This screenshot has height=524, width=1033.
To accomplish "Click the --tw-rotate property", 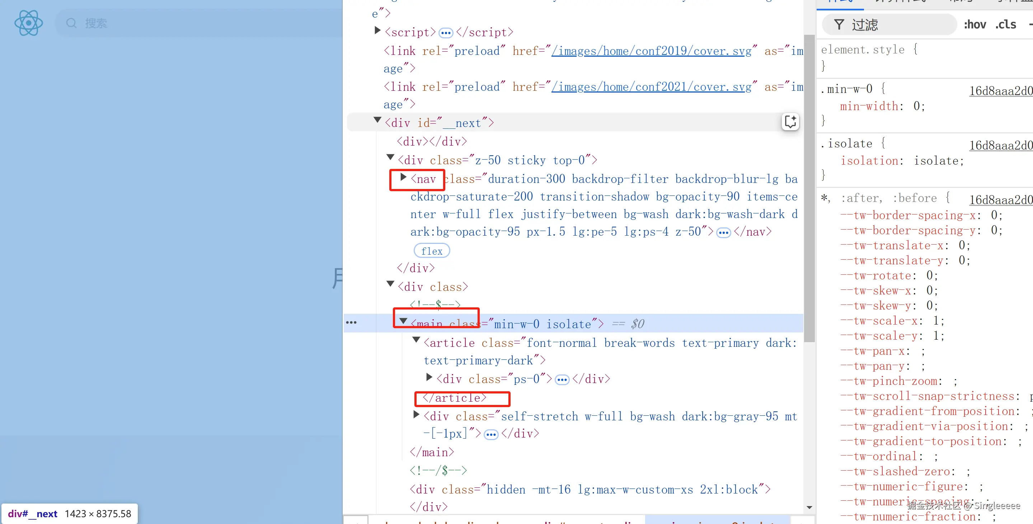I will coord(875,276).
